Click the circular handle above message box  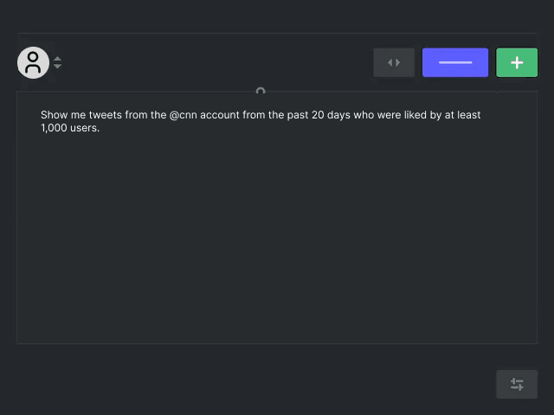261,91
